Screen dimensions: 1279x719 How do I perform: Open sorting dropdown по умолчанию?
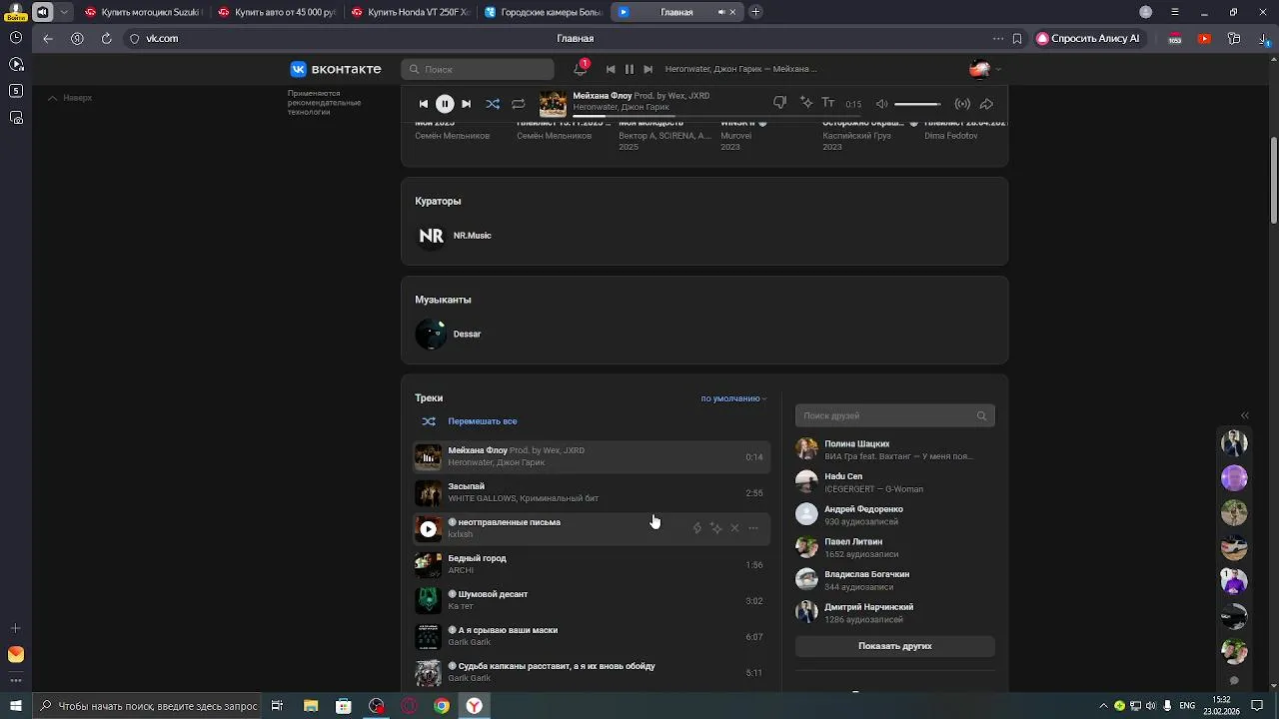click(x=733, y=398)
